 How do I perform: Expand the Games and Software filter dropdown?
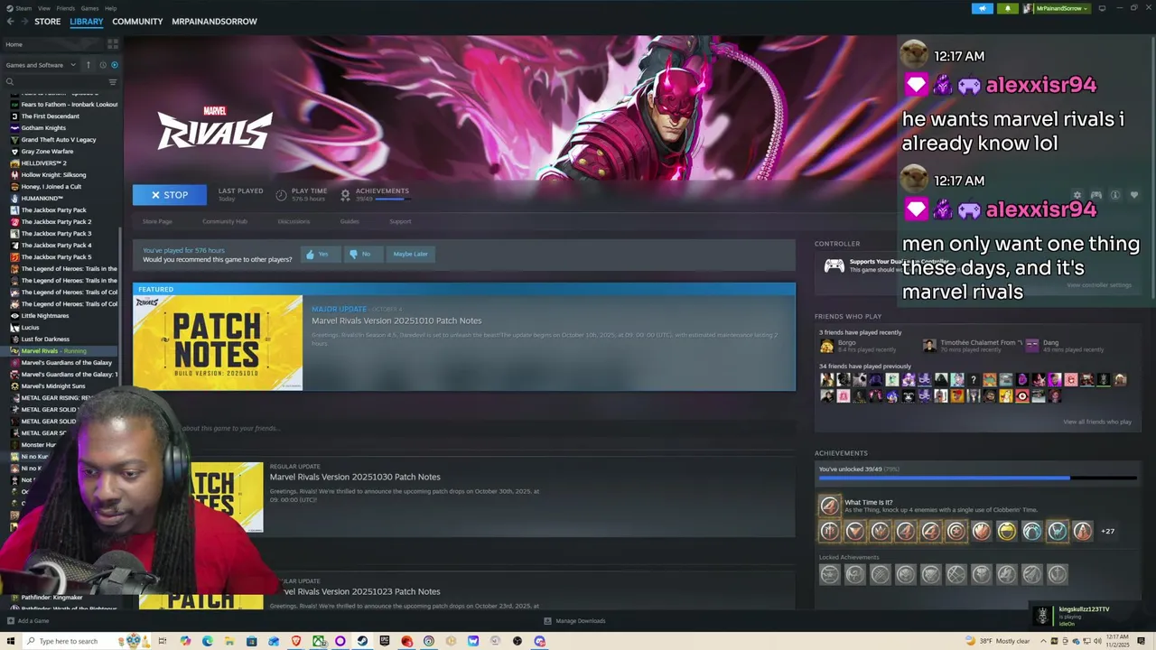[x=39, y=65]
